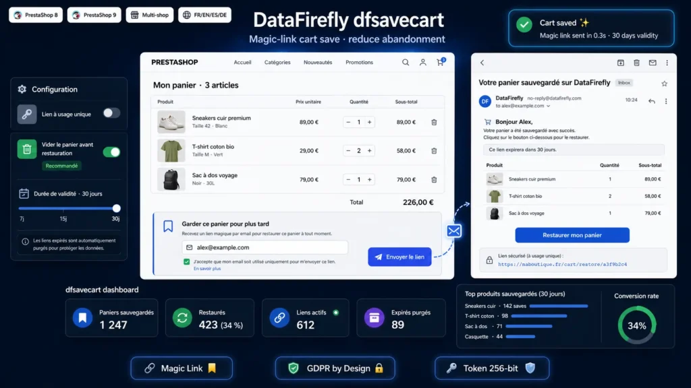Open the shopping cart icon
691x388 pixels.
click(440, 62)
